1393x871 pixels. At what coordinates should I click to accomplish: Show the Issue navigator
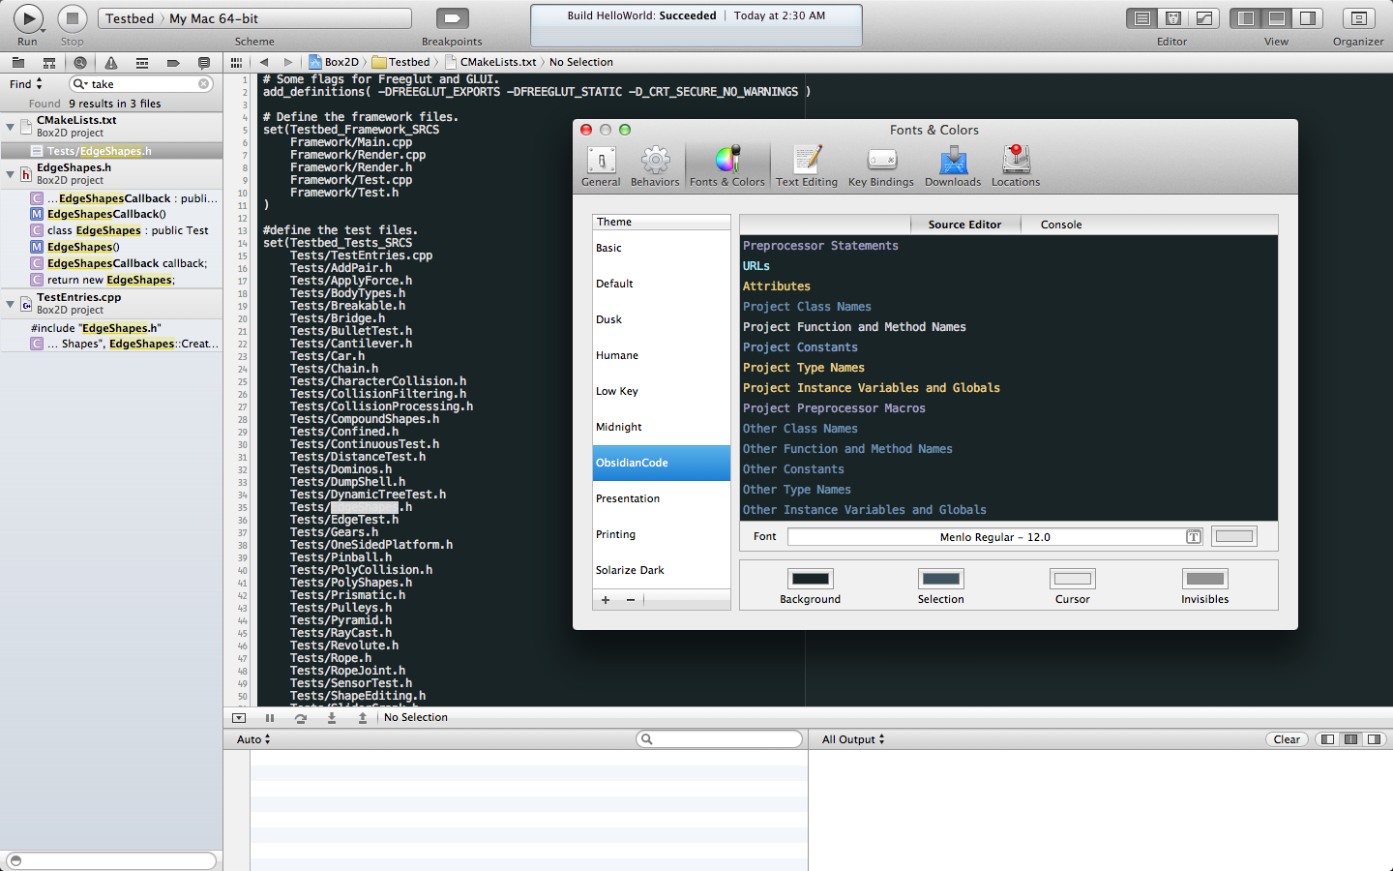point(111,62)
